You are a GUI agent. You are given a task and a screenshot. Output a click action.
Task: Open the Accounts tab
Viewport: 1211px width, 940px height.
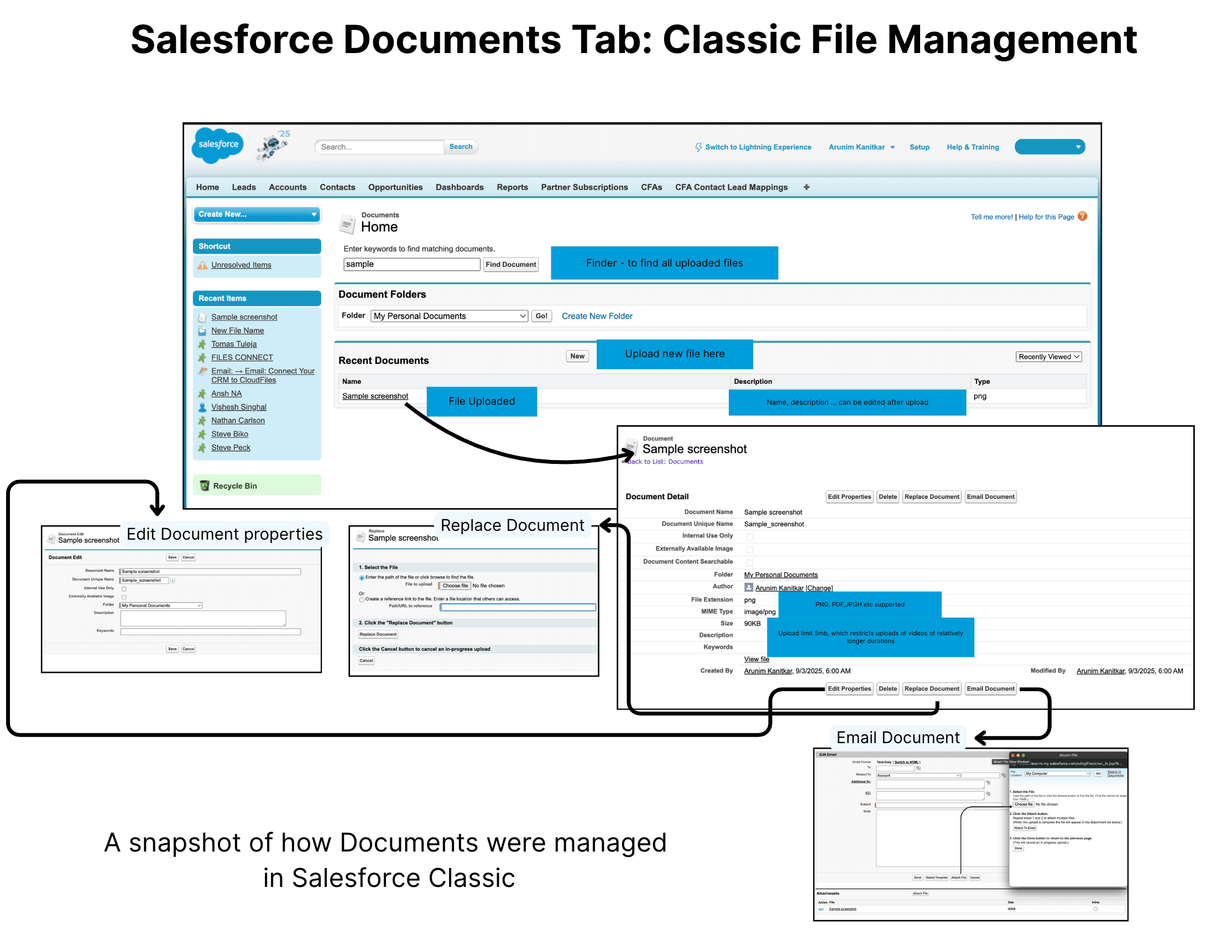[288, 187]
